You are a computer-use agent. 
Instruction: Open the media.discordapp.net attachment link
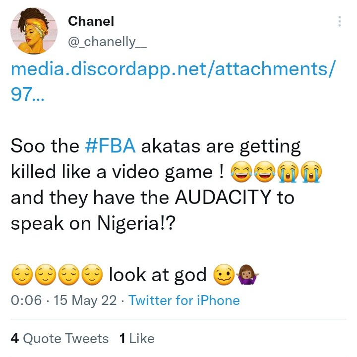pyautogui.click(x=170, y=70)
